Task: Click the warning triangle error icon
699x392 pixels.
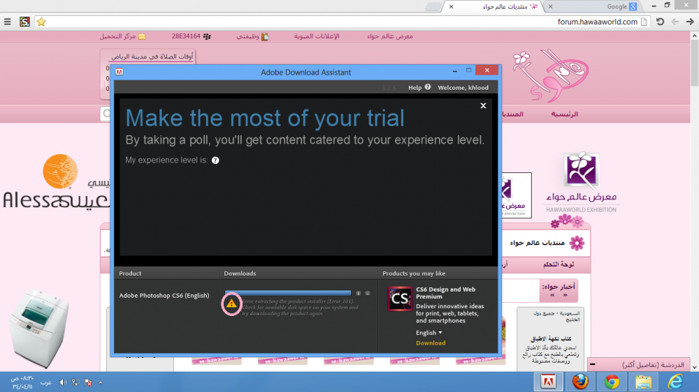Action: (x=231, y=303)
